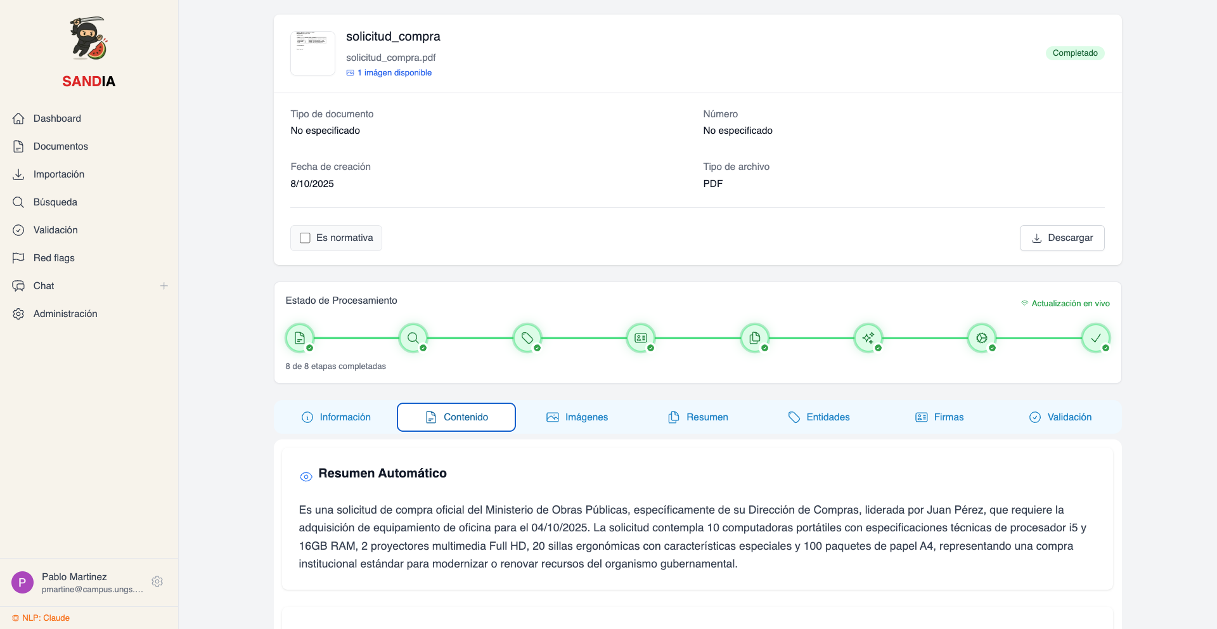This screenshot has width=1217, height=629.
Task: Click the final checkmark stage icon
Action: coord(1095,338)
